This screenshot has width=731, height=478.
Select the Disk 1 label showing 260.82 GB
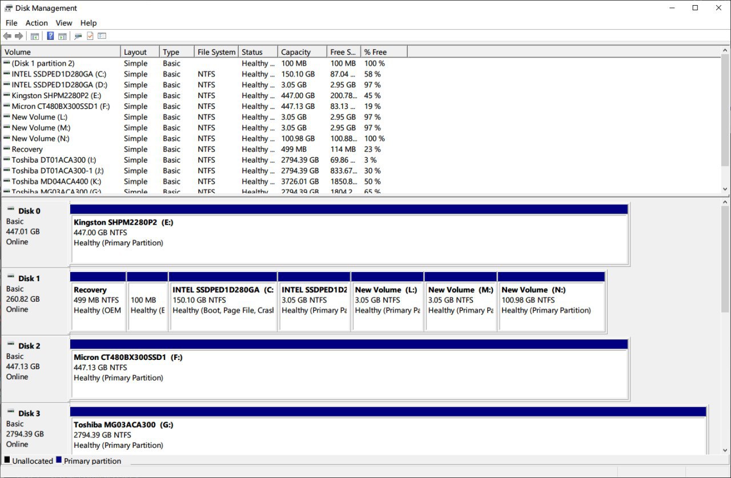pos(35,302)
